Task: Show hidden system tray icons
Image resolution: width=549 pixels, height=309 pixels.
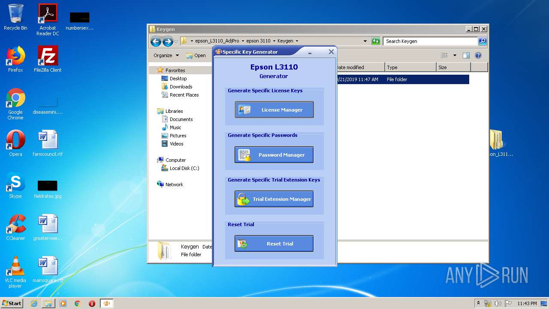Action: tap(478, 303)
